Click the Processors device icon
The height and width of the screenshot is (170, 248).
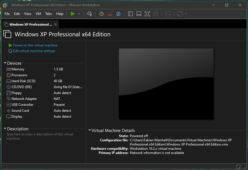(x=8, y=75)
